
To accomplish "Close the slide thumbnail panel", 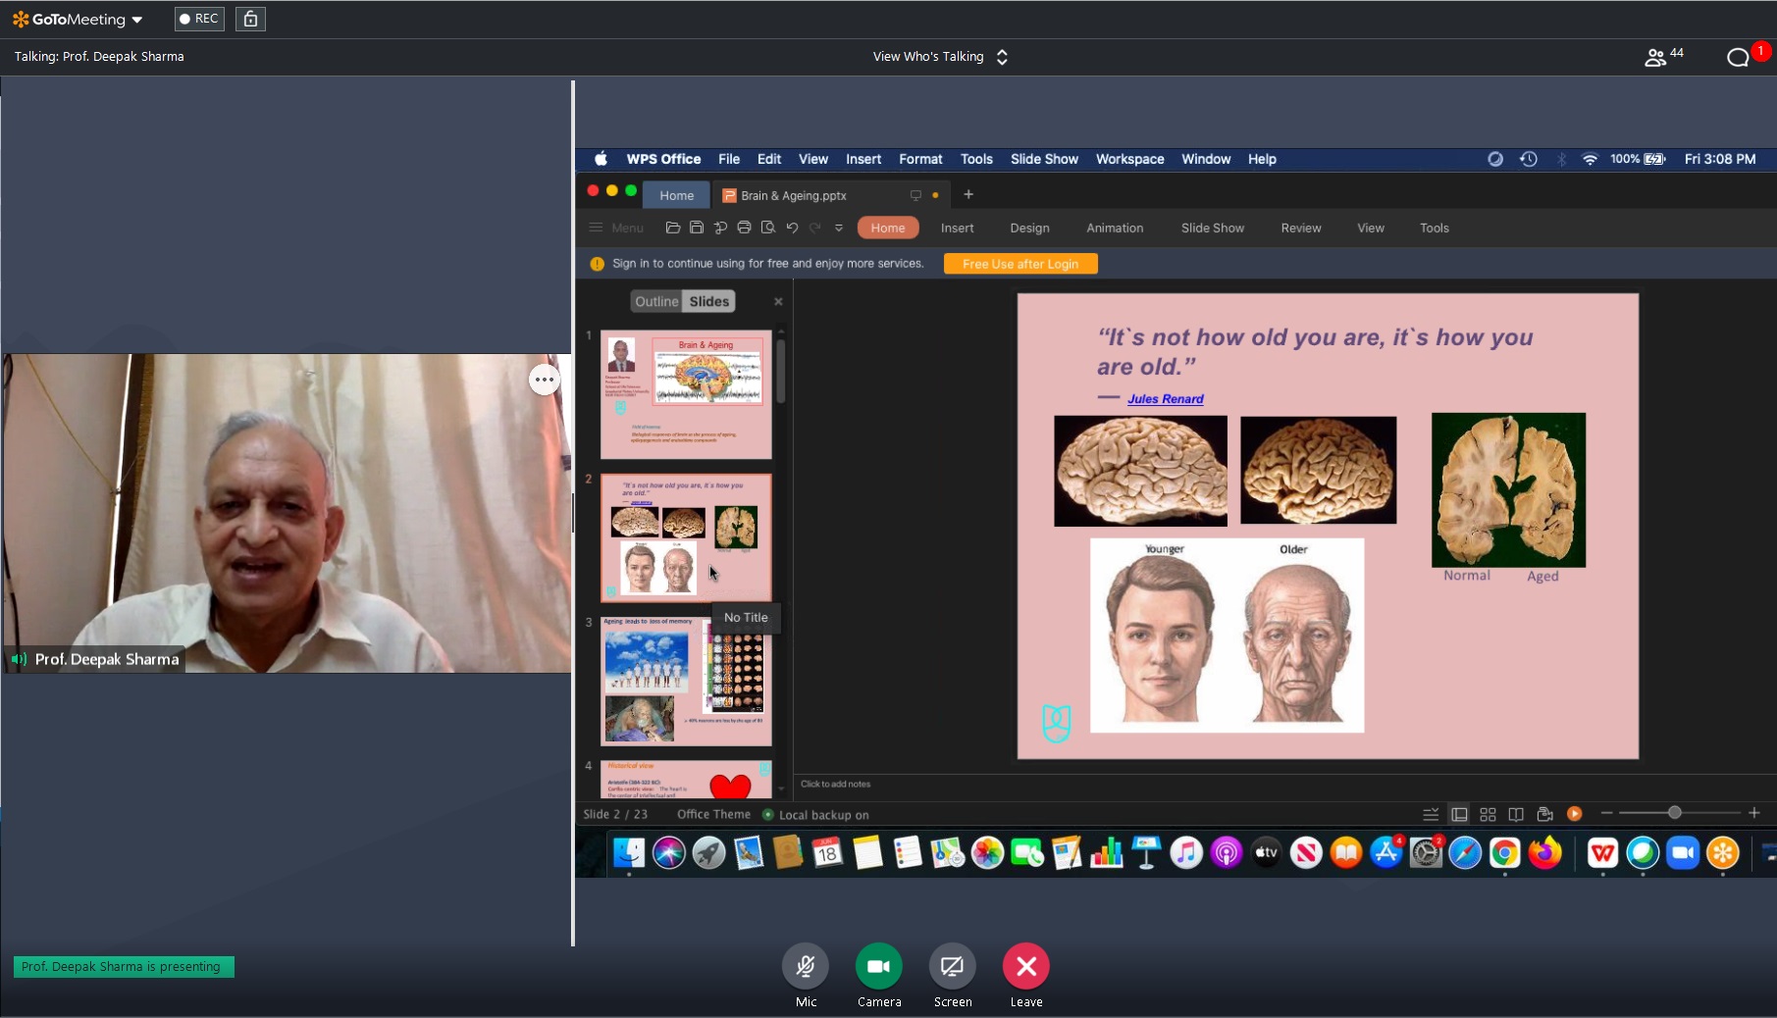I will click(x=778, y=301).
